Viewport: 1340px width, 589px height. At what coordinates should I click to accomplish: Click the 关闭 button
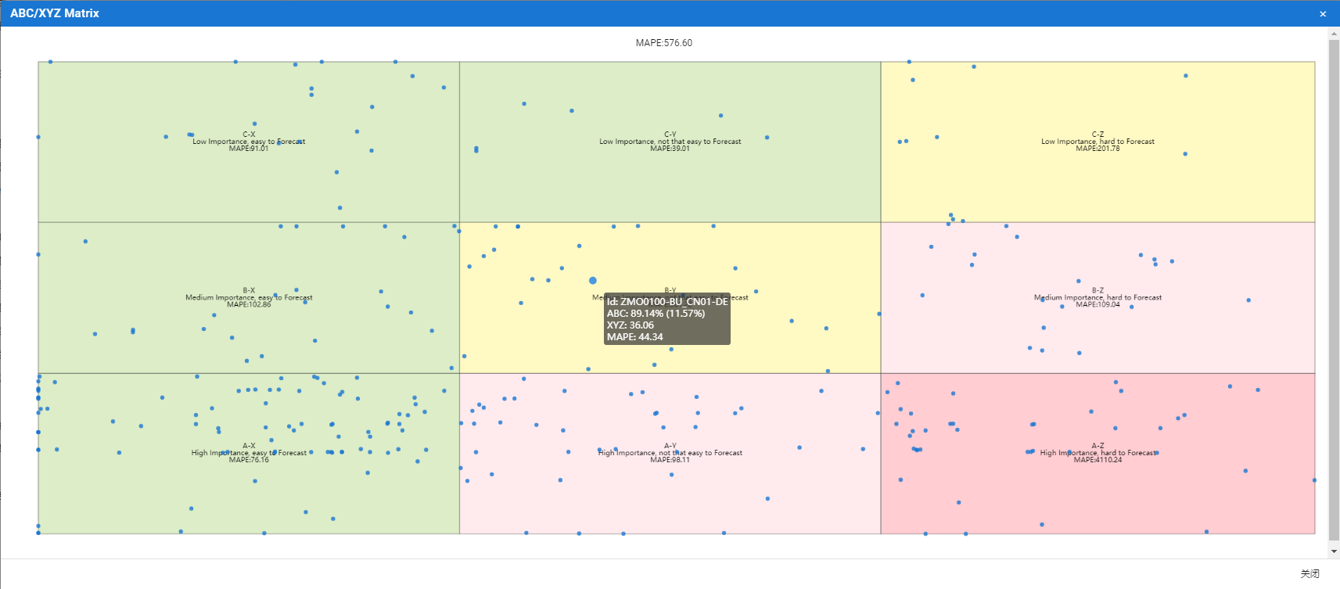coord(1309,573)
